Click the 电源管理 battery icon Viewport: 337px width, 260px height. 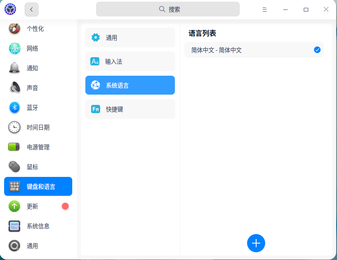point(14,147)
